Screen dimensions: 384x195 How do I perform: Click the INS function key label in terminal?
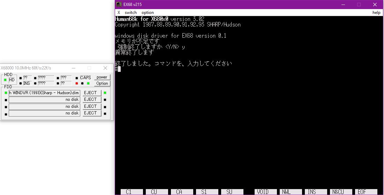click(316, 192)
